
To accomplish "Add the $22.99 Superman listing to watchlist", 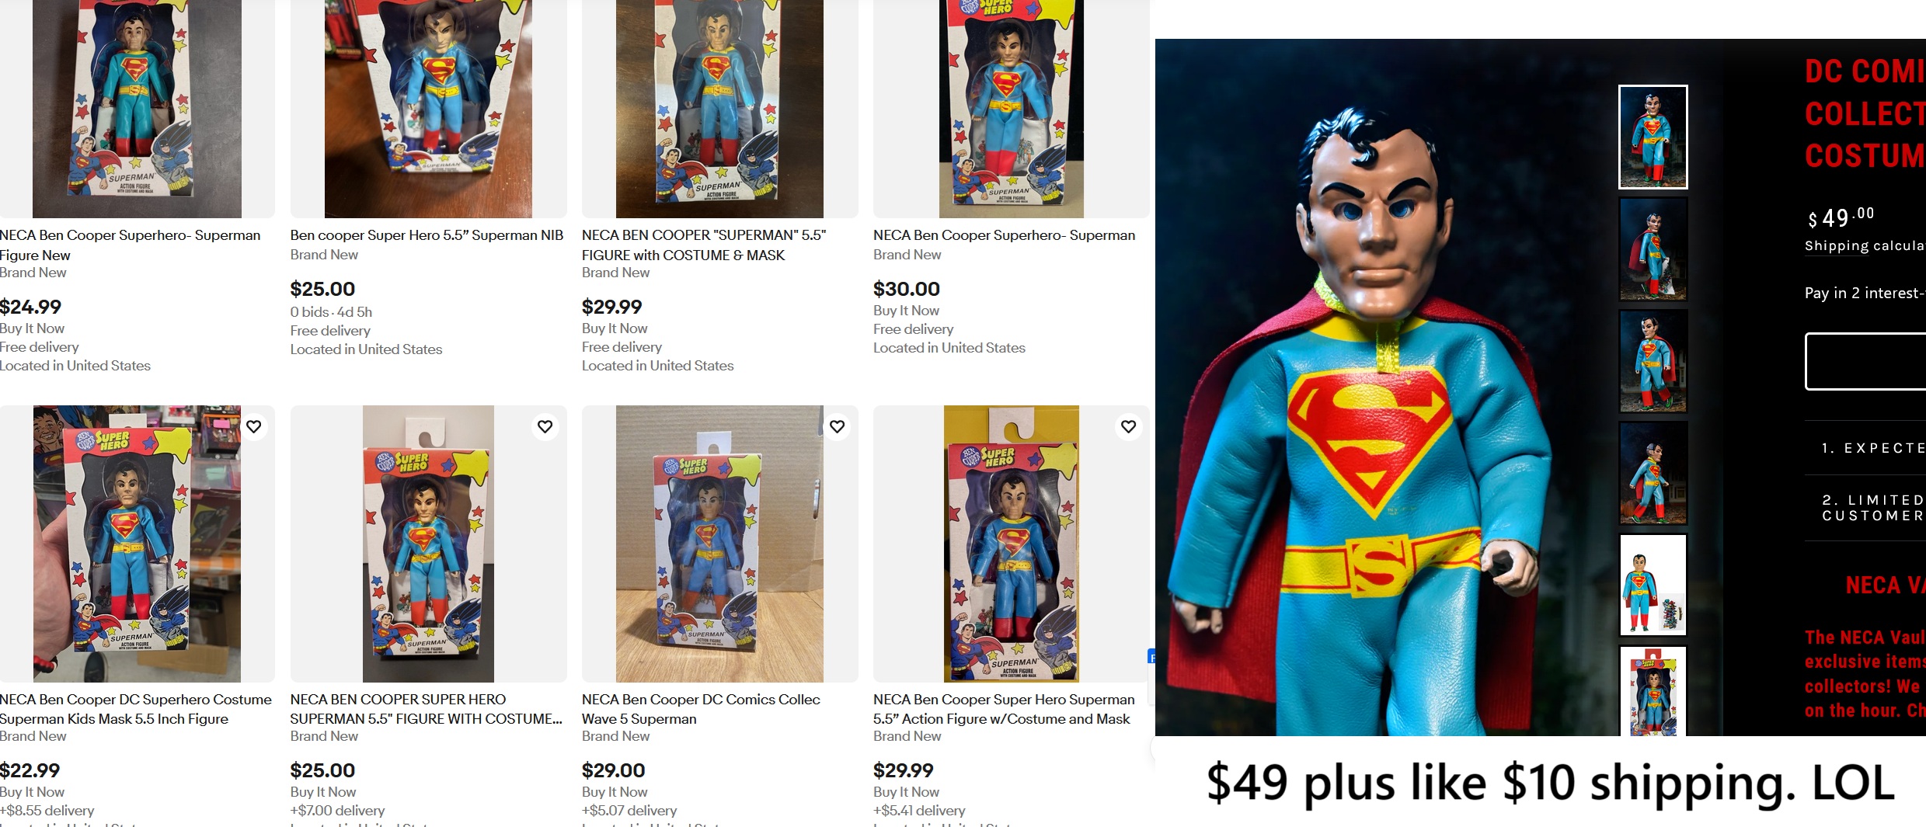I will point(254,427).
